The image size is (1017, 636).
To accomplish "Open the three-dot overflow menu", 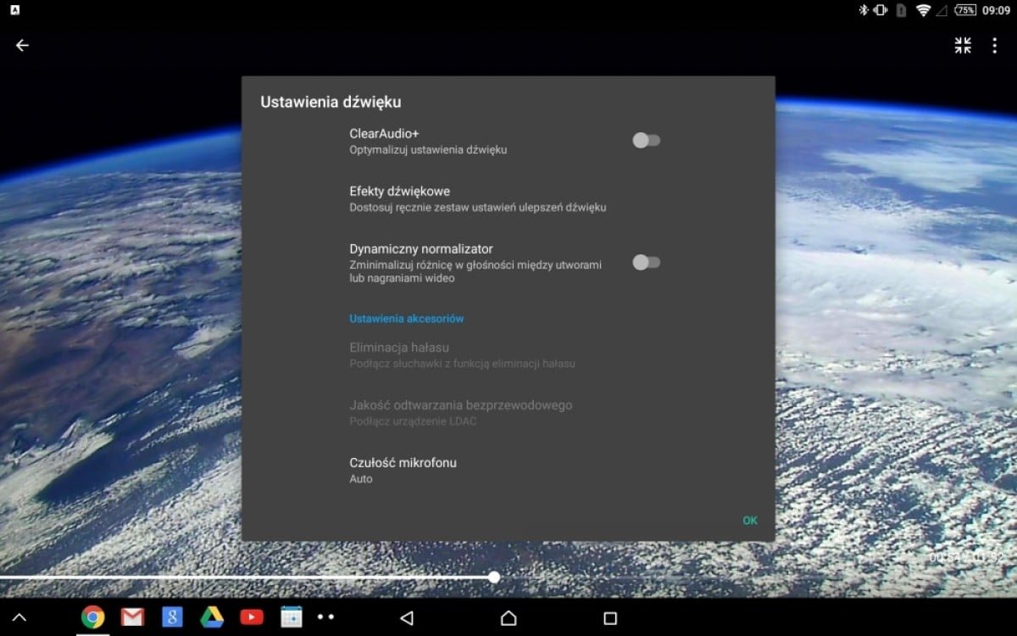I will 995,46.
